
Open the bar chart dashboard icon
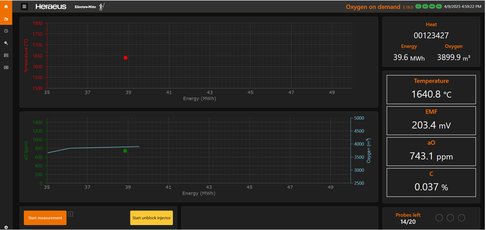tap(6, 19)
